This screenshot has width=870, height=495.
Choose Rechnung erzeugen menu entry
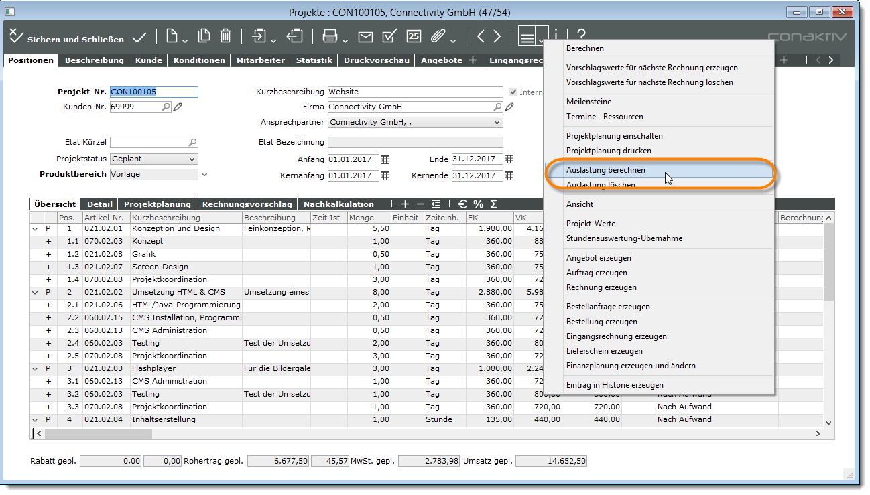[601, 287]
